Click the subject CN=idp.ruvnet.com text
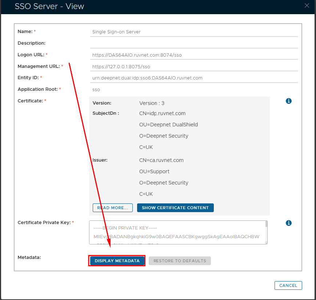Screen dimensions: 316x300 pos(162,113)
